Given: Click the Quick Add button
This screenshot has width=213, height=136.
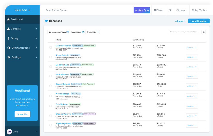Looking at the screenshot, I should tap(22, 10).
